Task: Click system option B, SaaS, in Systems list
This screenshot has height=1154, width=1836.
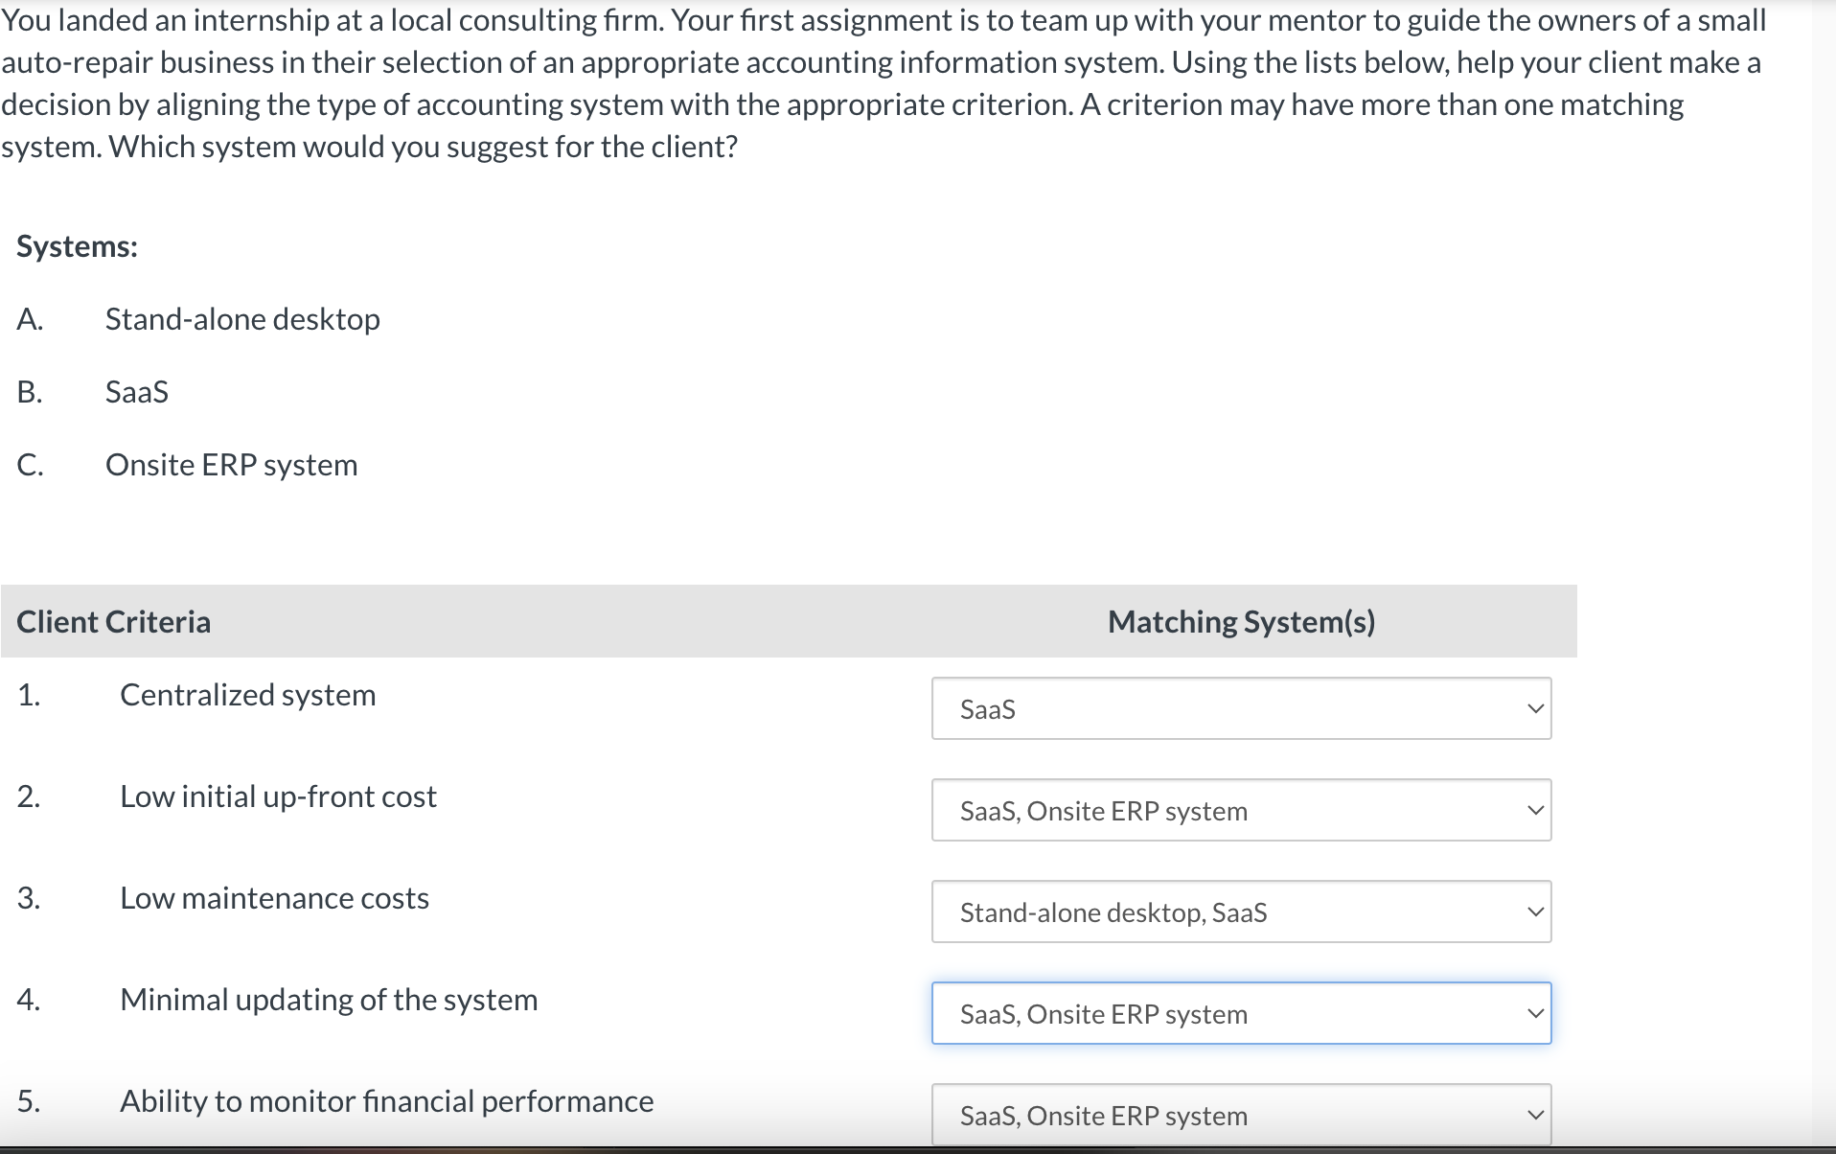Action: pos(137,392)
